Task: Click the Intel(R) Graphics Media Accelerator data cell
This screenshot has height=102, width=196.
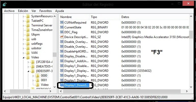Action: point(155,37)
